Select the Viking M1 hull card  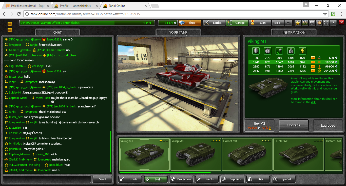144,154
